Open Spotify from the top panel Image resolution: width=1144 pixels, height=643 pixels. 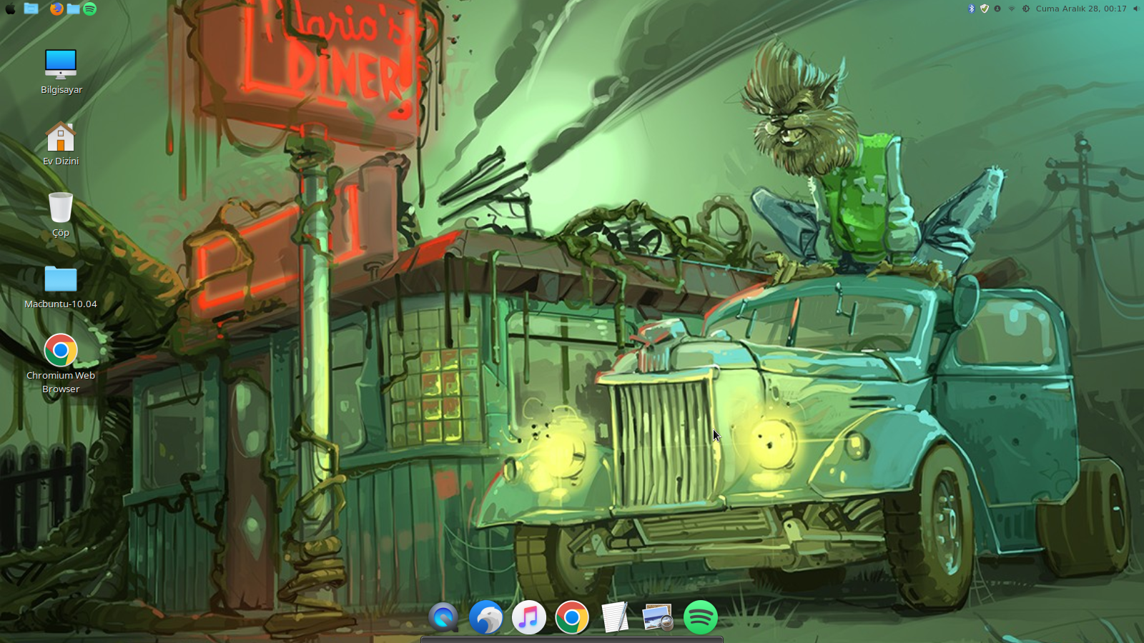coord(89,9)
